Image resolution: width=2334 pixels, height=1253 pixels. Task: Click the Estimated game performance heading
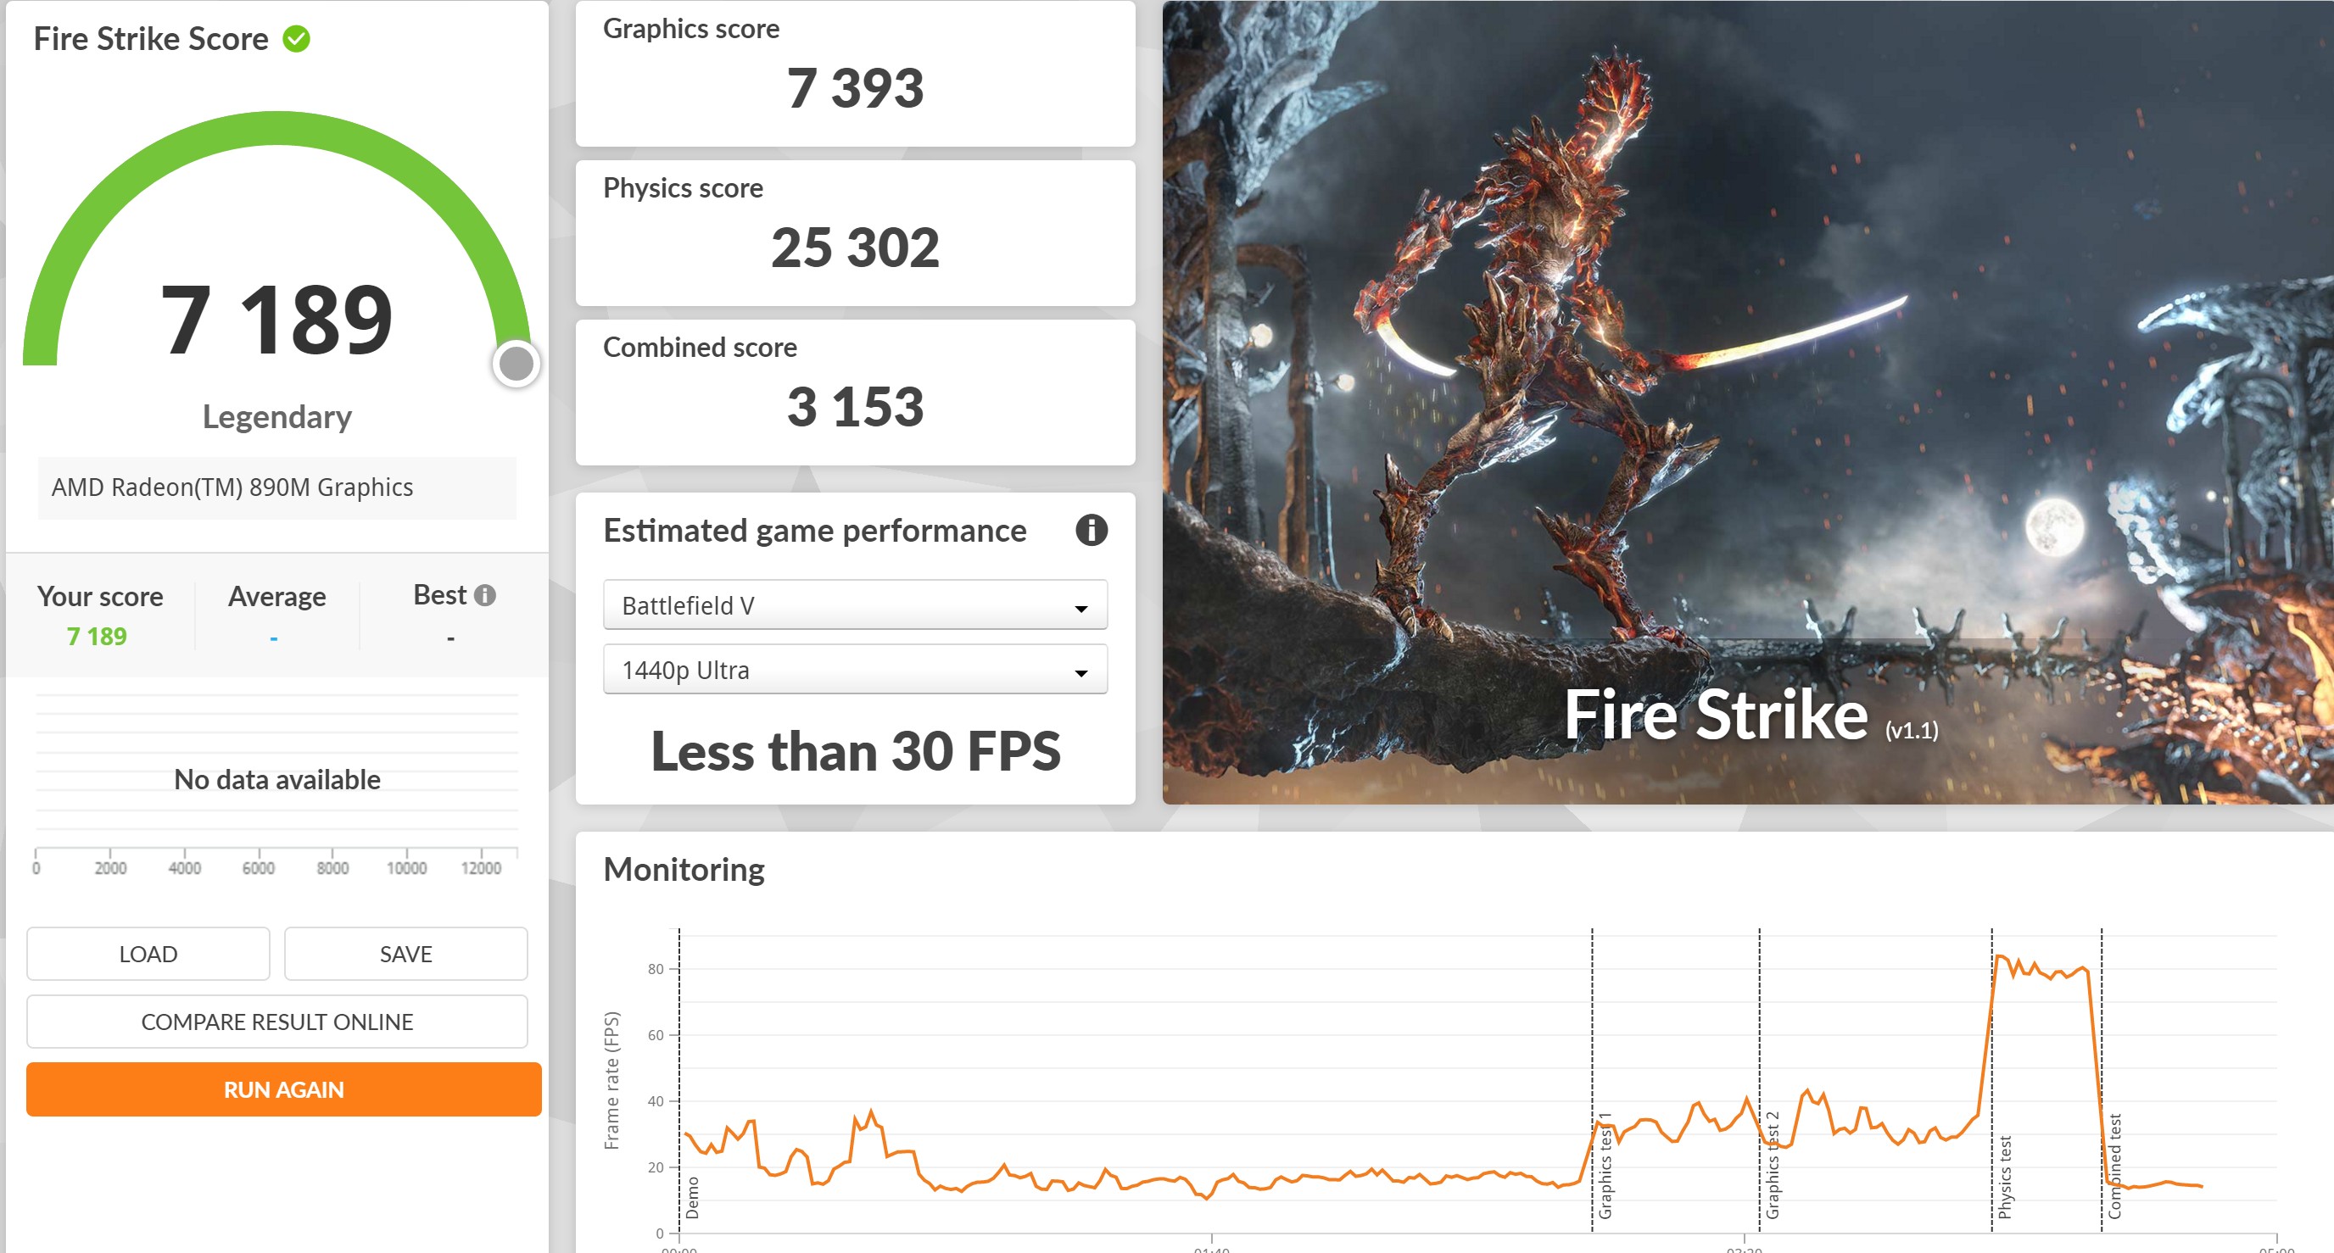click(814, 531)
